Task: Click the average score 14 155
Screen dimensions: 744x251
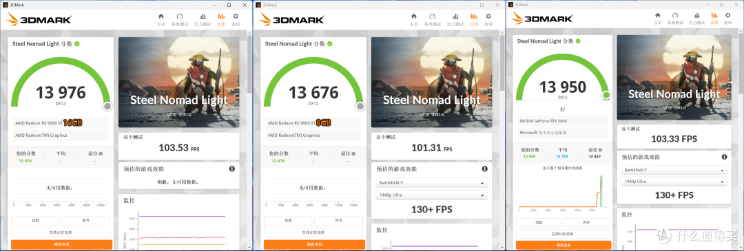Action: tap(563, 156)
